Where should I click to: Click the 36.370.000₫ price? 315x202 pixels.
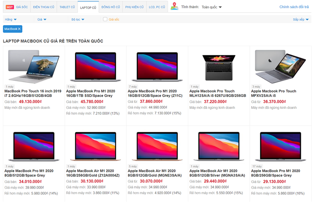(x=274, y=102)
